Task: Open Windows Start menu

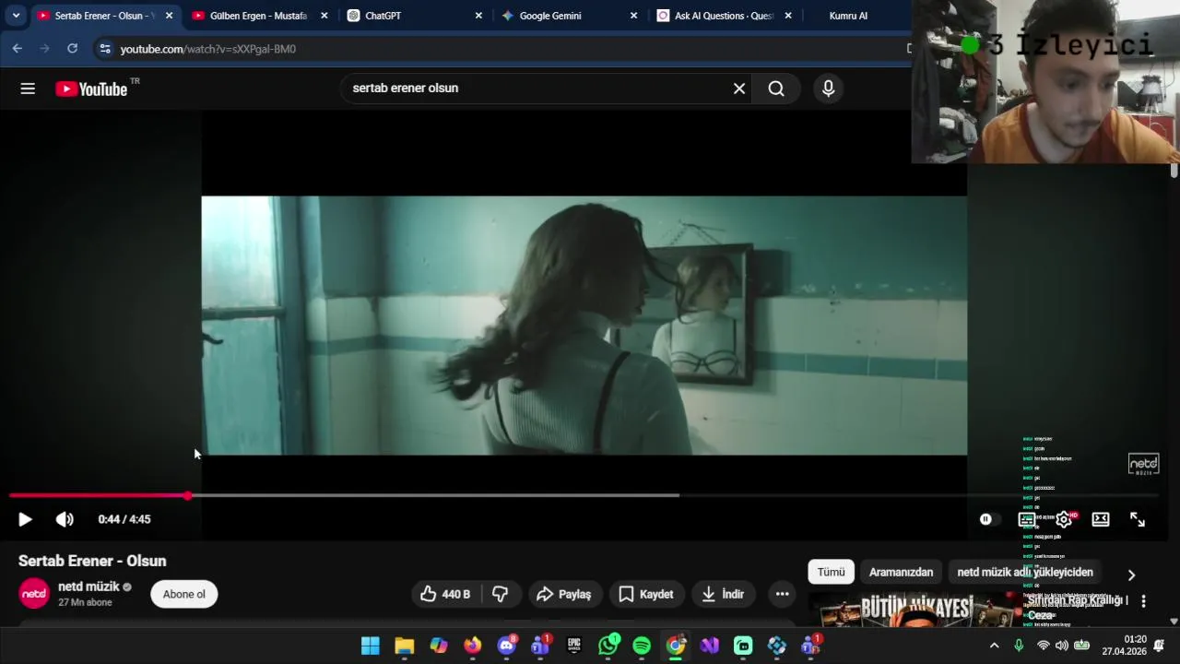Action: (x=371, y=646)
